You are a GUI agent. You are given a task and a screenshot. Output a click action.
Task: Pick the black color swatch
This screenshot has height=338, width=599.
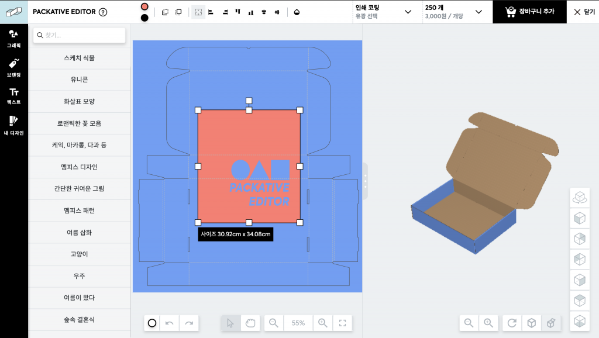(x=144, y=18)
